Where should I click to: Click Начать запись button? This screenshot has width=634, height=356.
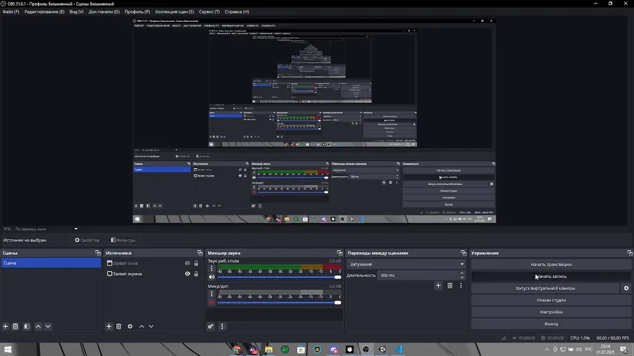[551, 276]
